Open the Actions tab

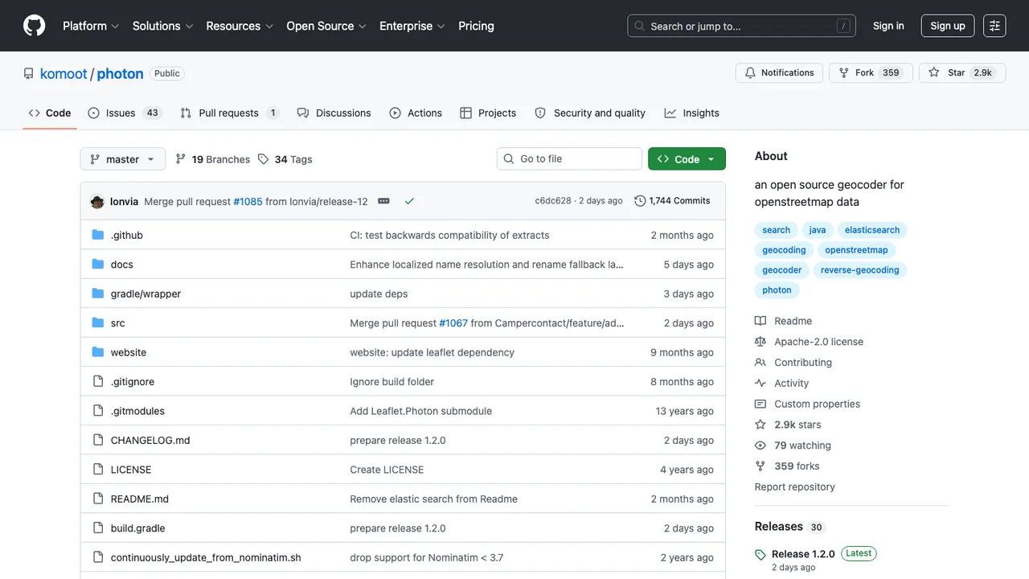click(416, 113)
